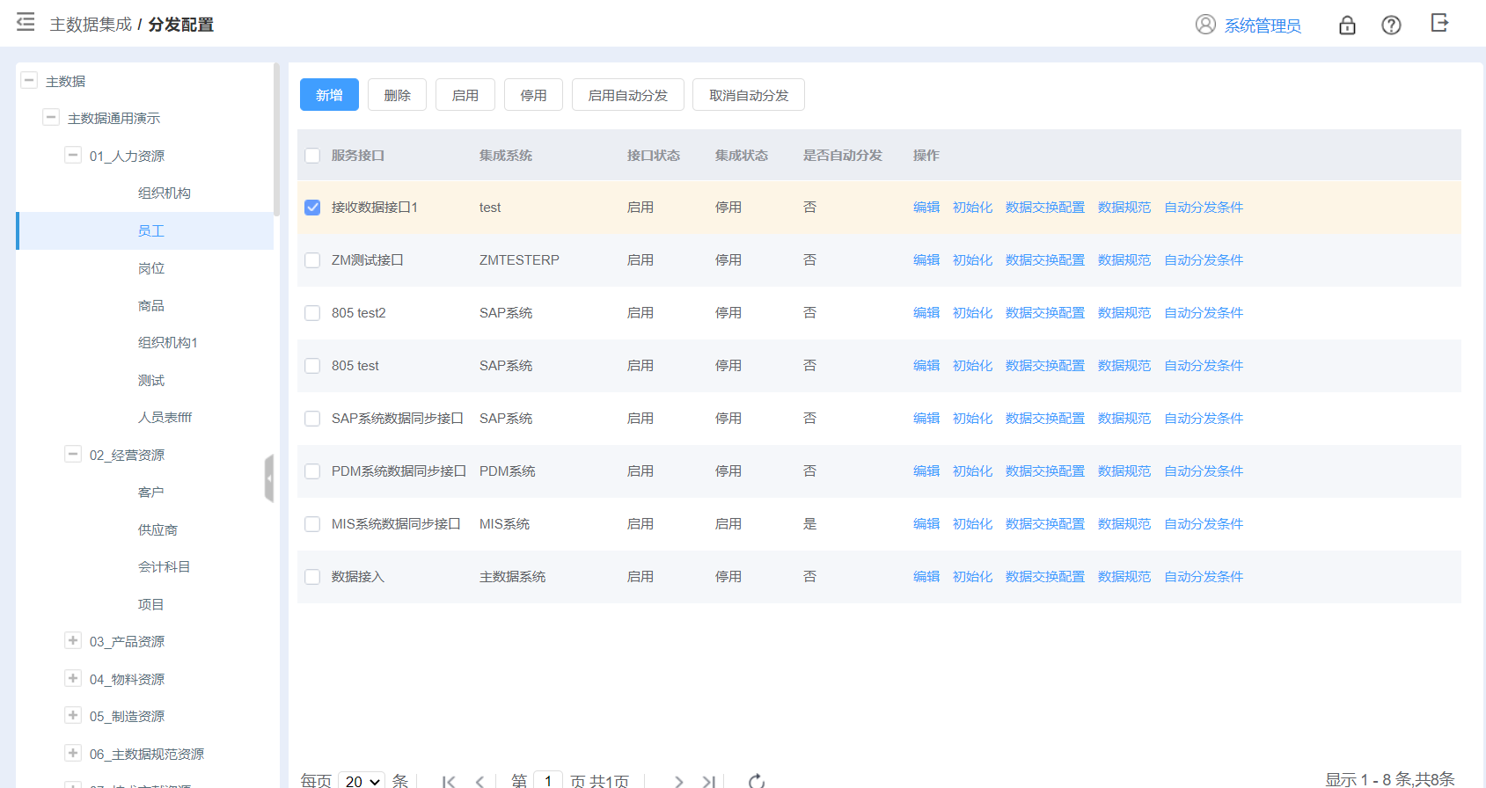Select 组织机构 in the tree
Screen dimensions: 1486x788
click(x=165, y=193)
